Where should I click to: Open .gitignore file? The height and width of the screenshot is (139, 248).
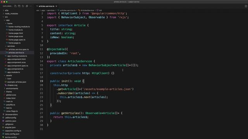pyautogui.click(x=9, y=124)
